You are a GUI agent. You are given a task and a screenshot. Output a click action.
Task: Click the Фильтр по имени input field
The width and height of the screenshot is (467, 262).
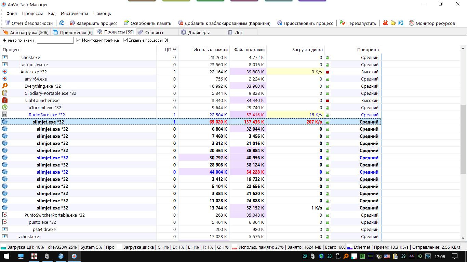pos(55,40)
